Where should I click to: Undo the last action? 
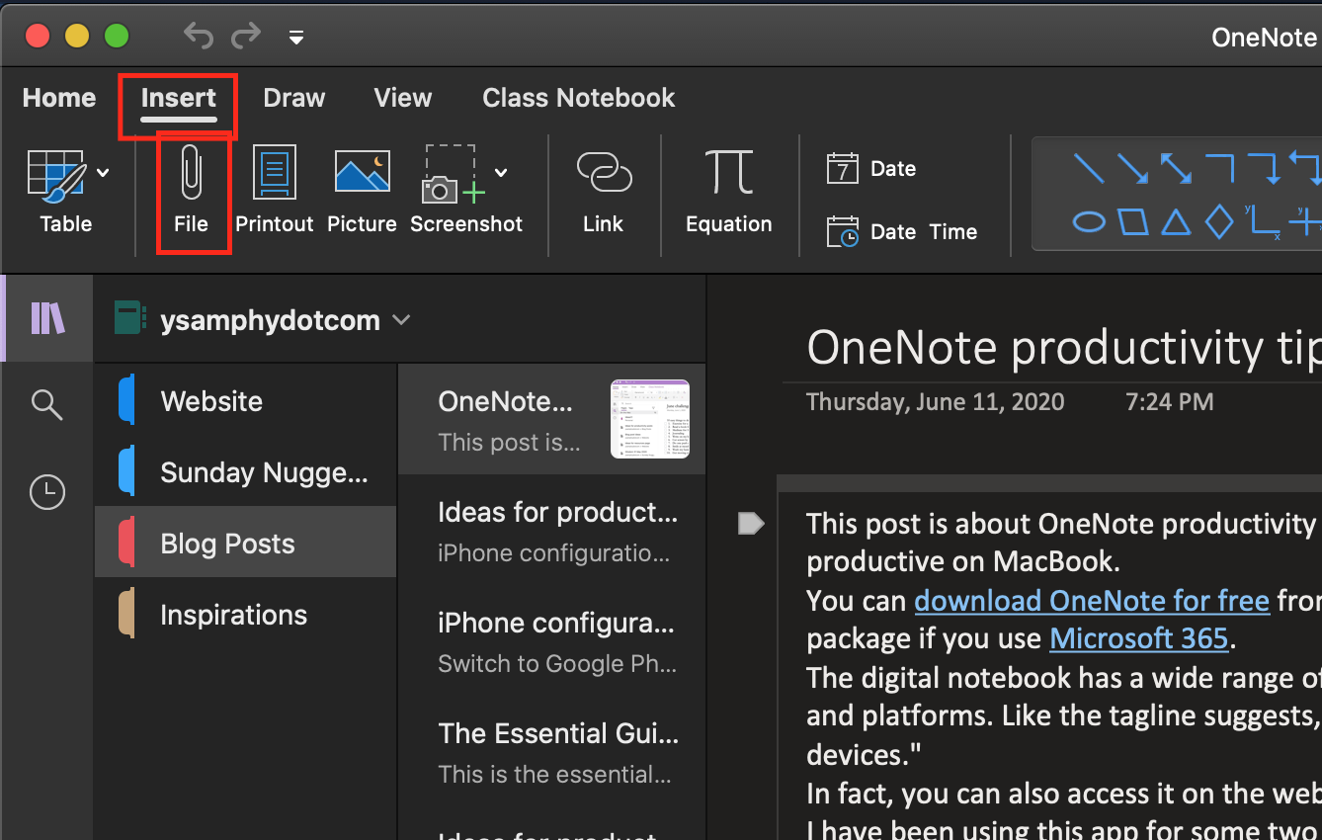198,37
